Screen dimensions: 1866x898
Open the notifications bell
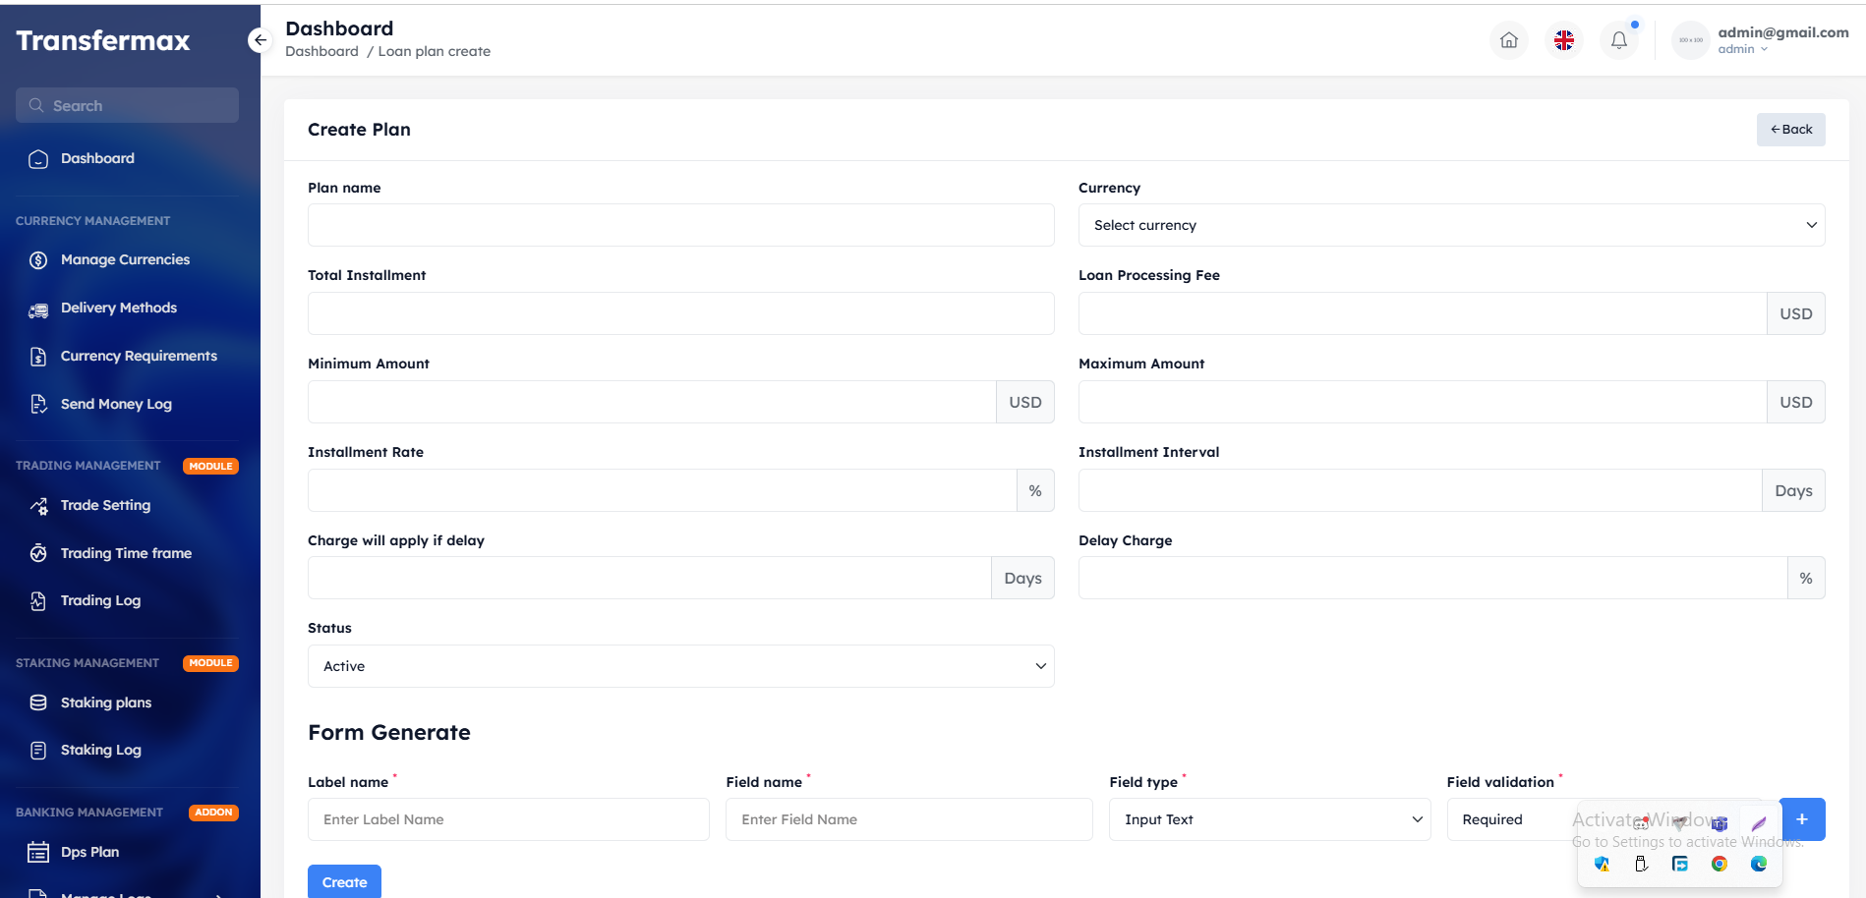[1619, 40]
